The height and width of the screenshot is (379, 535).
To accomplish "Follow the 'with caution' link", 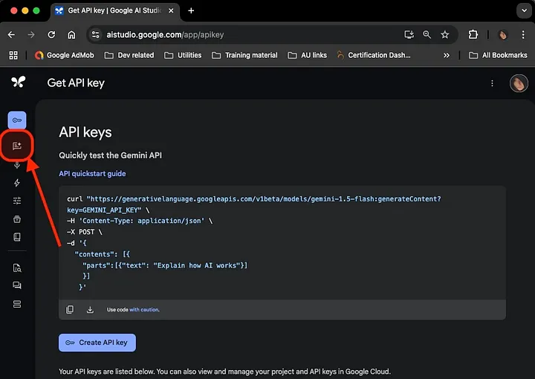I will (144, 310).
